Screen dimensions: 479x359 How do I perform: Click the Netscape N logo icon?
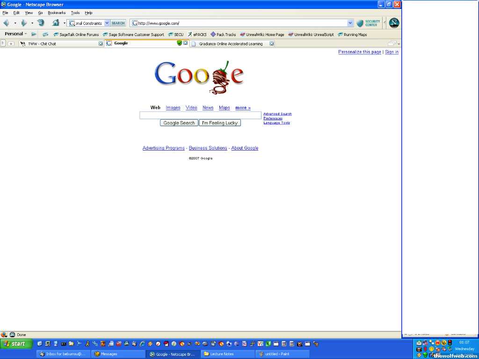pyautogui.click(x=394, y=23)
